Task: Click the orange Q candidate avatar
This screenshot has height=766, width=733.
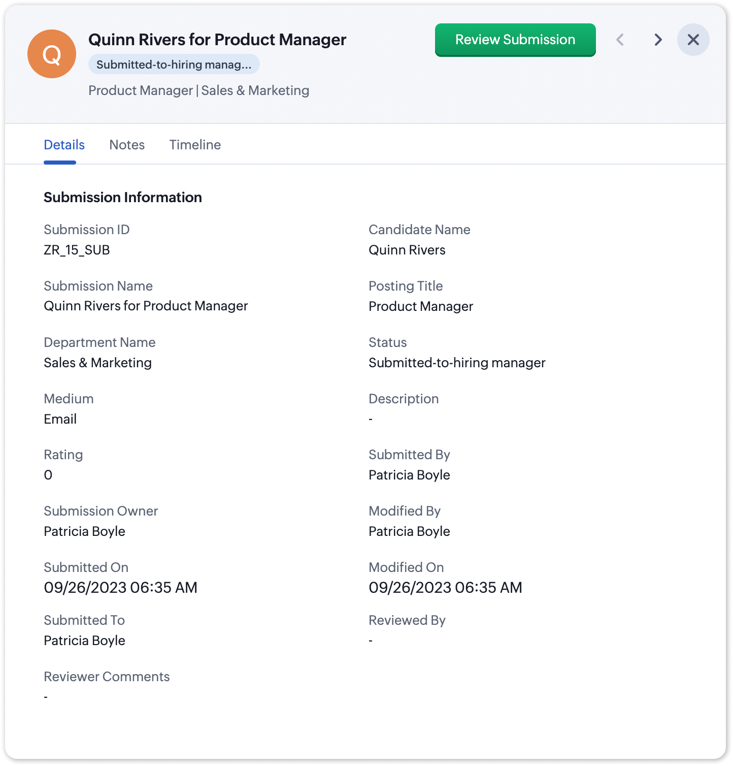Action: 52,54
